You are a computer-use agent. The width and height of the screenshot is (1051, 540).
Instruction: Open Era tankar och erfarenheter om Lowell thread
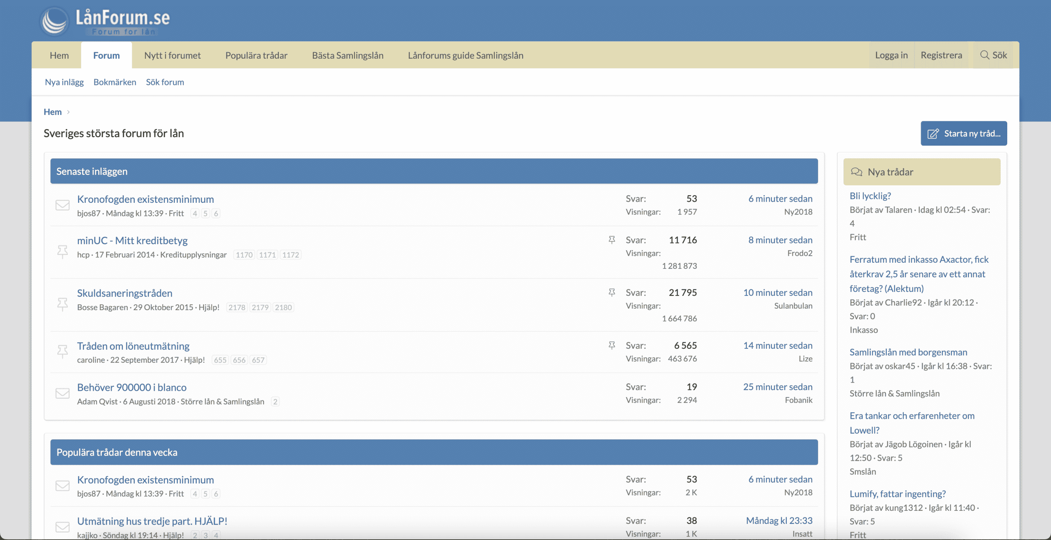(912, 423)
